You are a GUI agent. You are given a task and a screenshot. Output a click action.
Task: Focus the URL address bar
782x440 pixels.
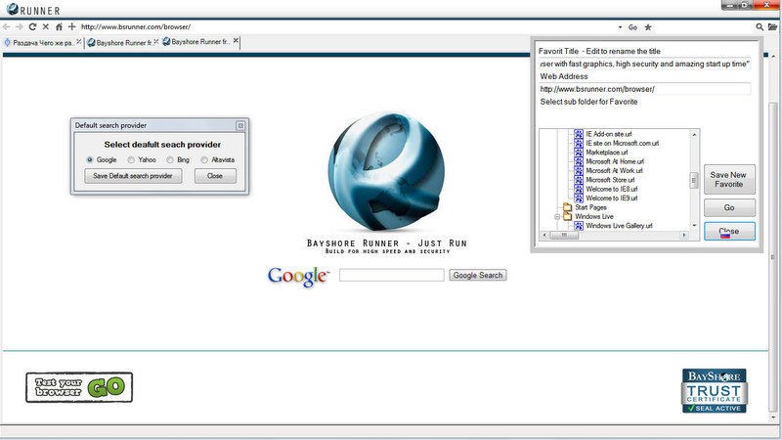[347, 27]
